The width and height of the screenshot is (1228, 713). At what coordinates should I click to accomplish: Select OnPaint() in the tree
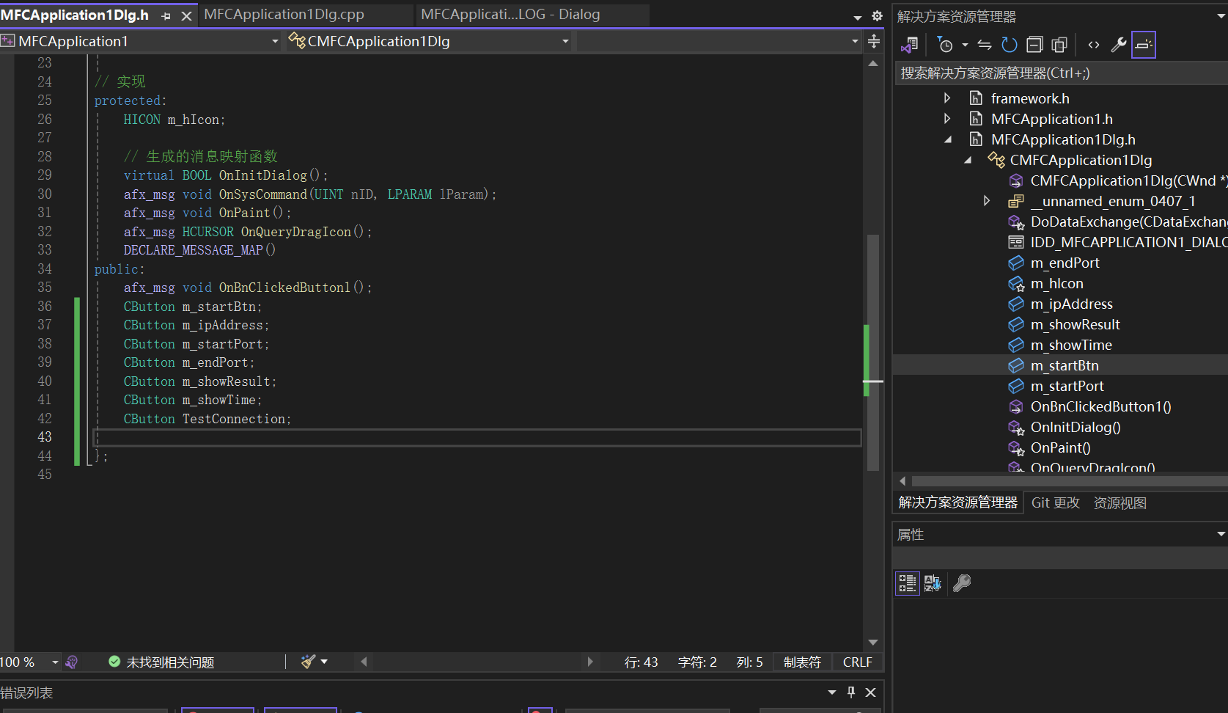[1060, 447]
